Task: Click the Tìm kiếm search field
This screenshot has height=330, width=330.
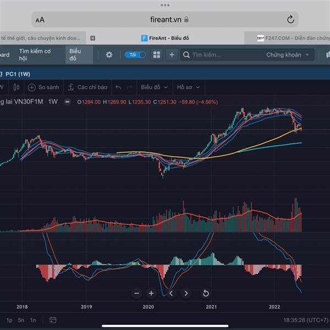Action: (x=221, y=54)
